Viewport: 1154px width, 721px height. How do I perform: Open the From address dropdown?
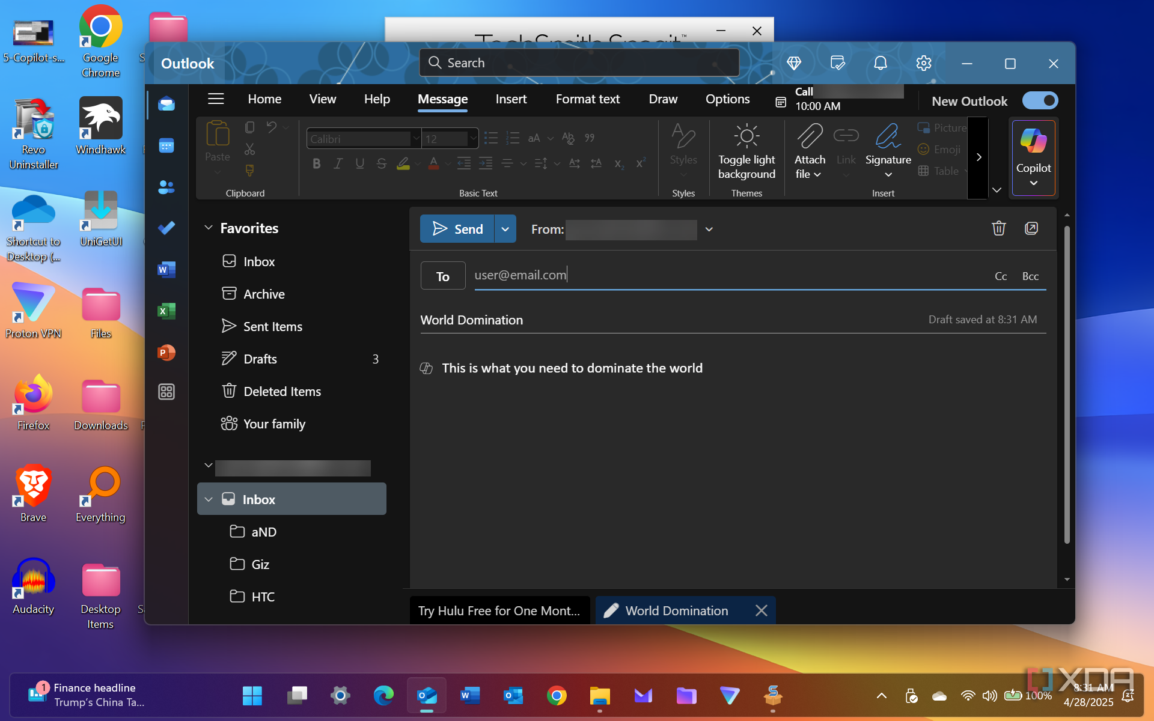click(x=709, y=229)
